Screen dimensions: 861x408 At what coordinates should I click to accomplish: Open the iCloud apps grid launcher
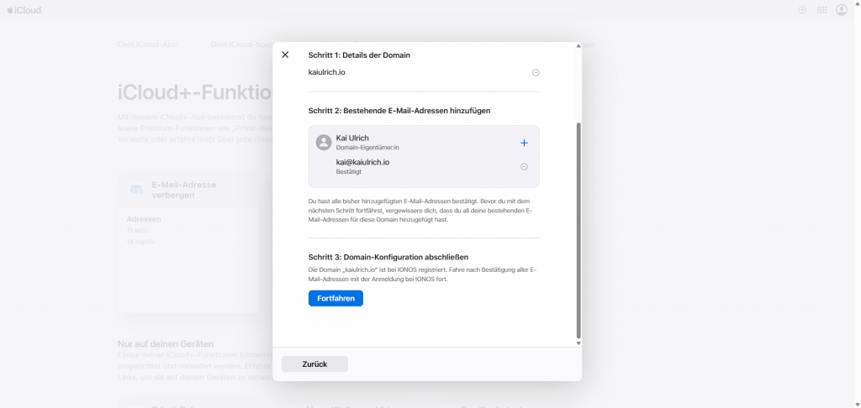821,10
